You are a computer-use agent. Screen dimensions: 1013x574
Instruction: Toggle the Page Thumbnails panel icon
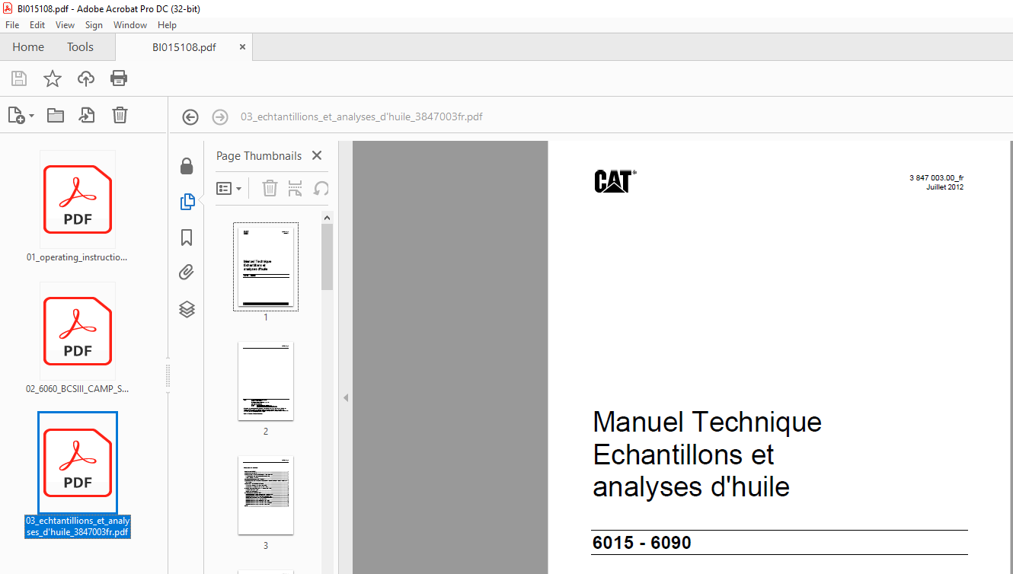pyautogui.click(x=187, y=202)
